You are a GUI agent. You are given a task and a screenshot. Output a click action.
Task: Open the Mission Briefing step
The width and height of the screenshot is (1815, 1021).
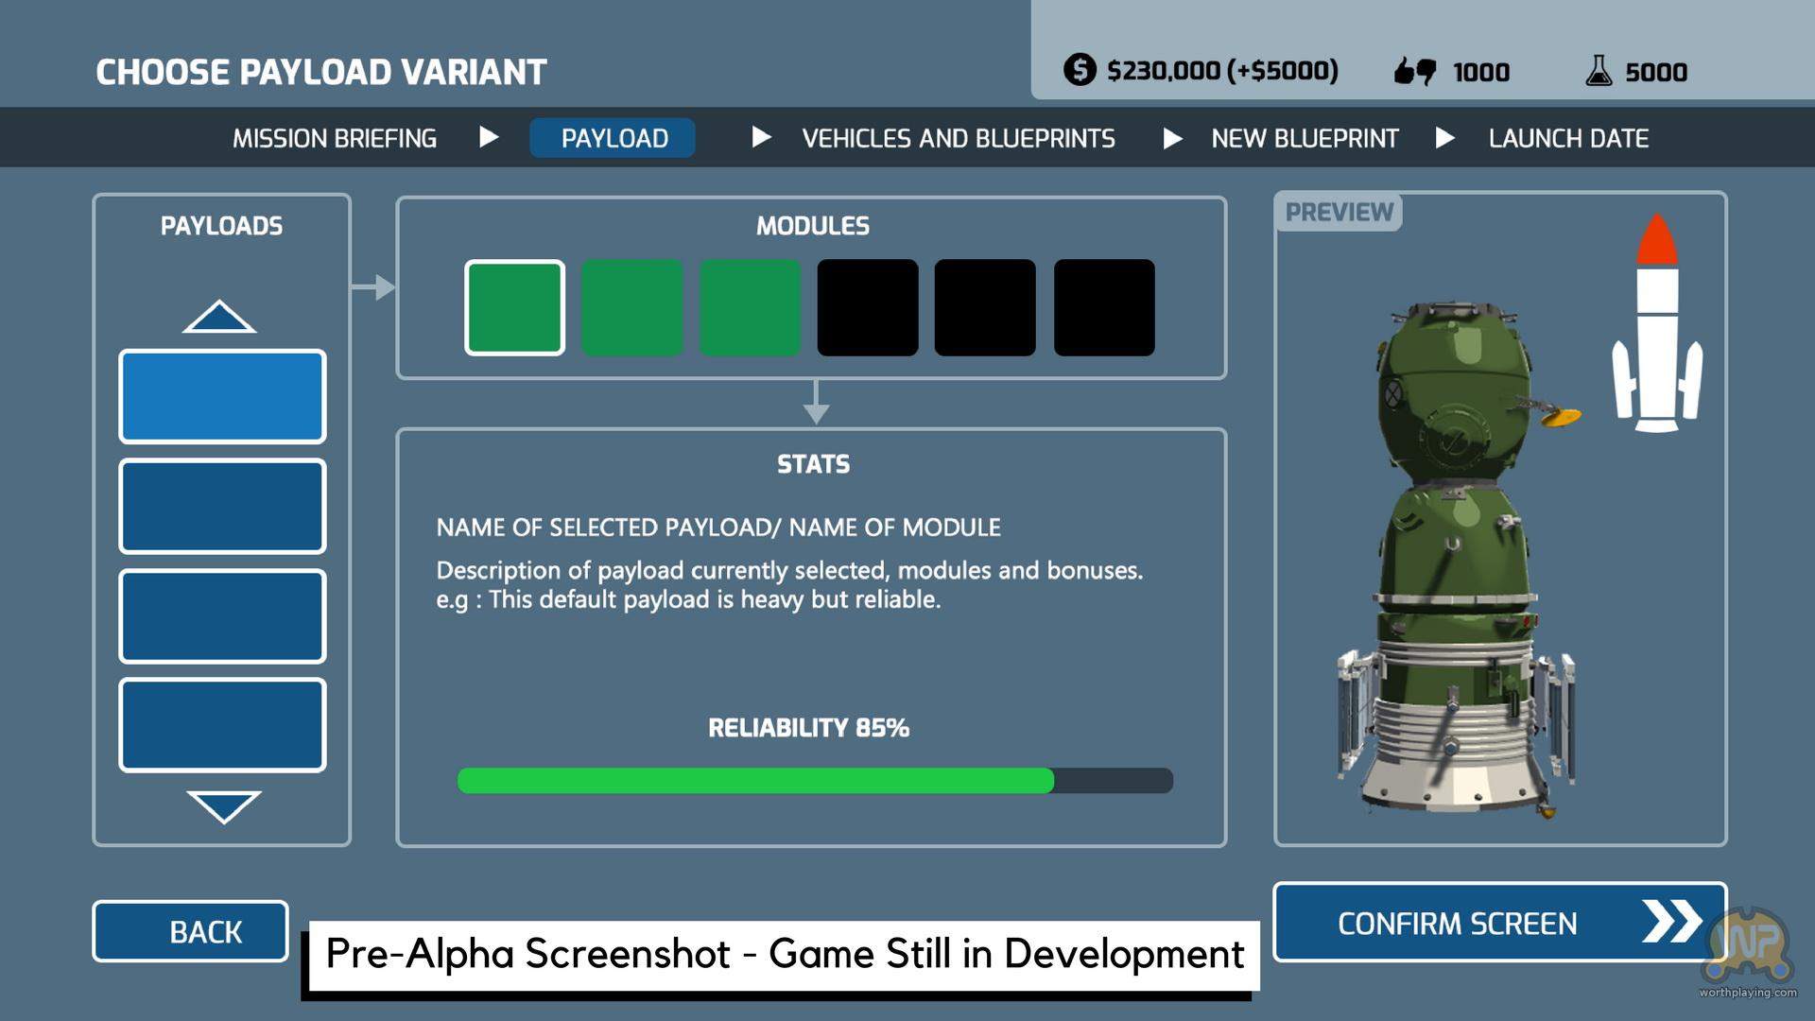[x=335, y=138]
